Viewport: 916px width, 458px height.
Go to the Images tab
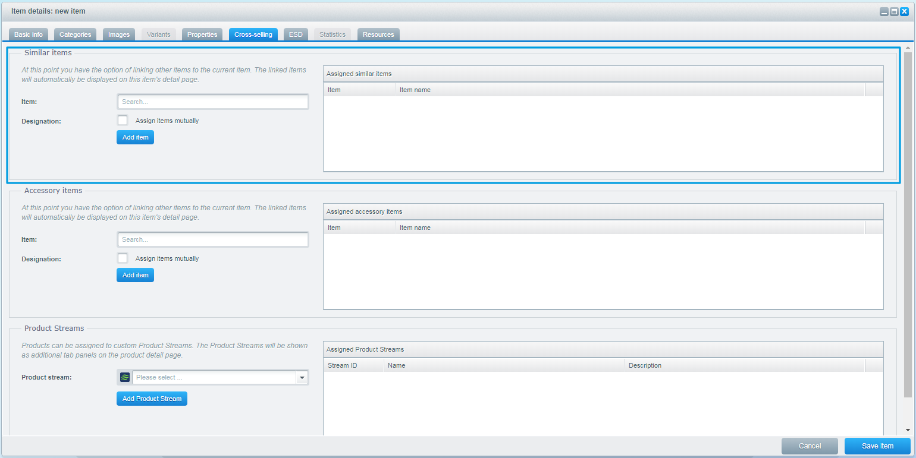pyautogui.click(x=119, y=34)
